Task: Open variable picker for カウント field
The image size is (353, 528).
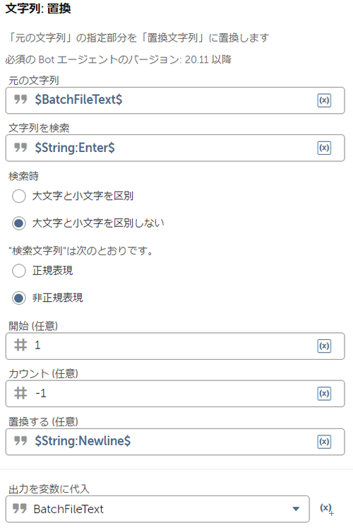Action: tap(324, 393)
